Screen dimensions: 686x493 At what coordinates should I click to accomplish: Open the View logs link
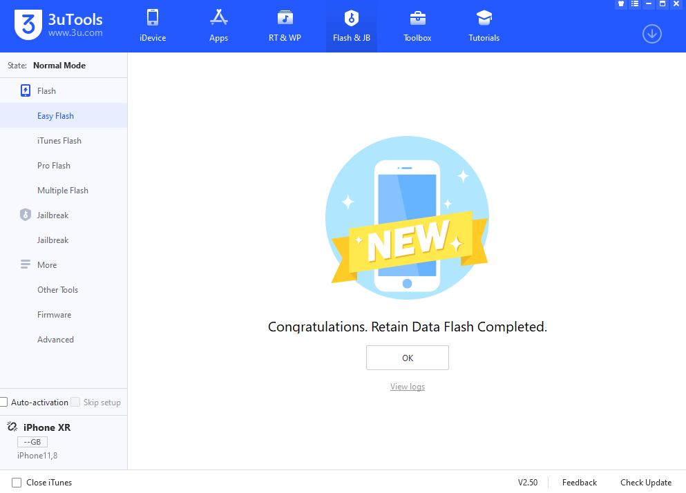[x=407, y=387]
